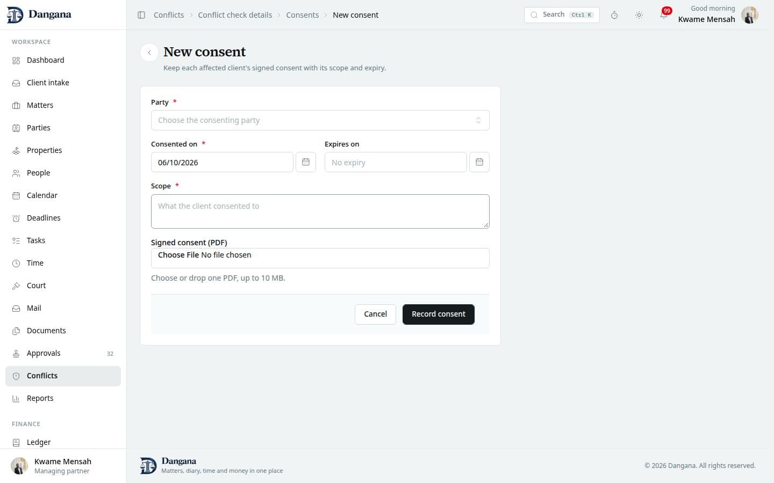774x483 pixels.
Task: Open the Expires on calendar picker
Action: coord(479,162)
